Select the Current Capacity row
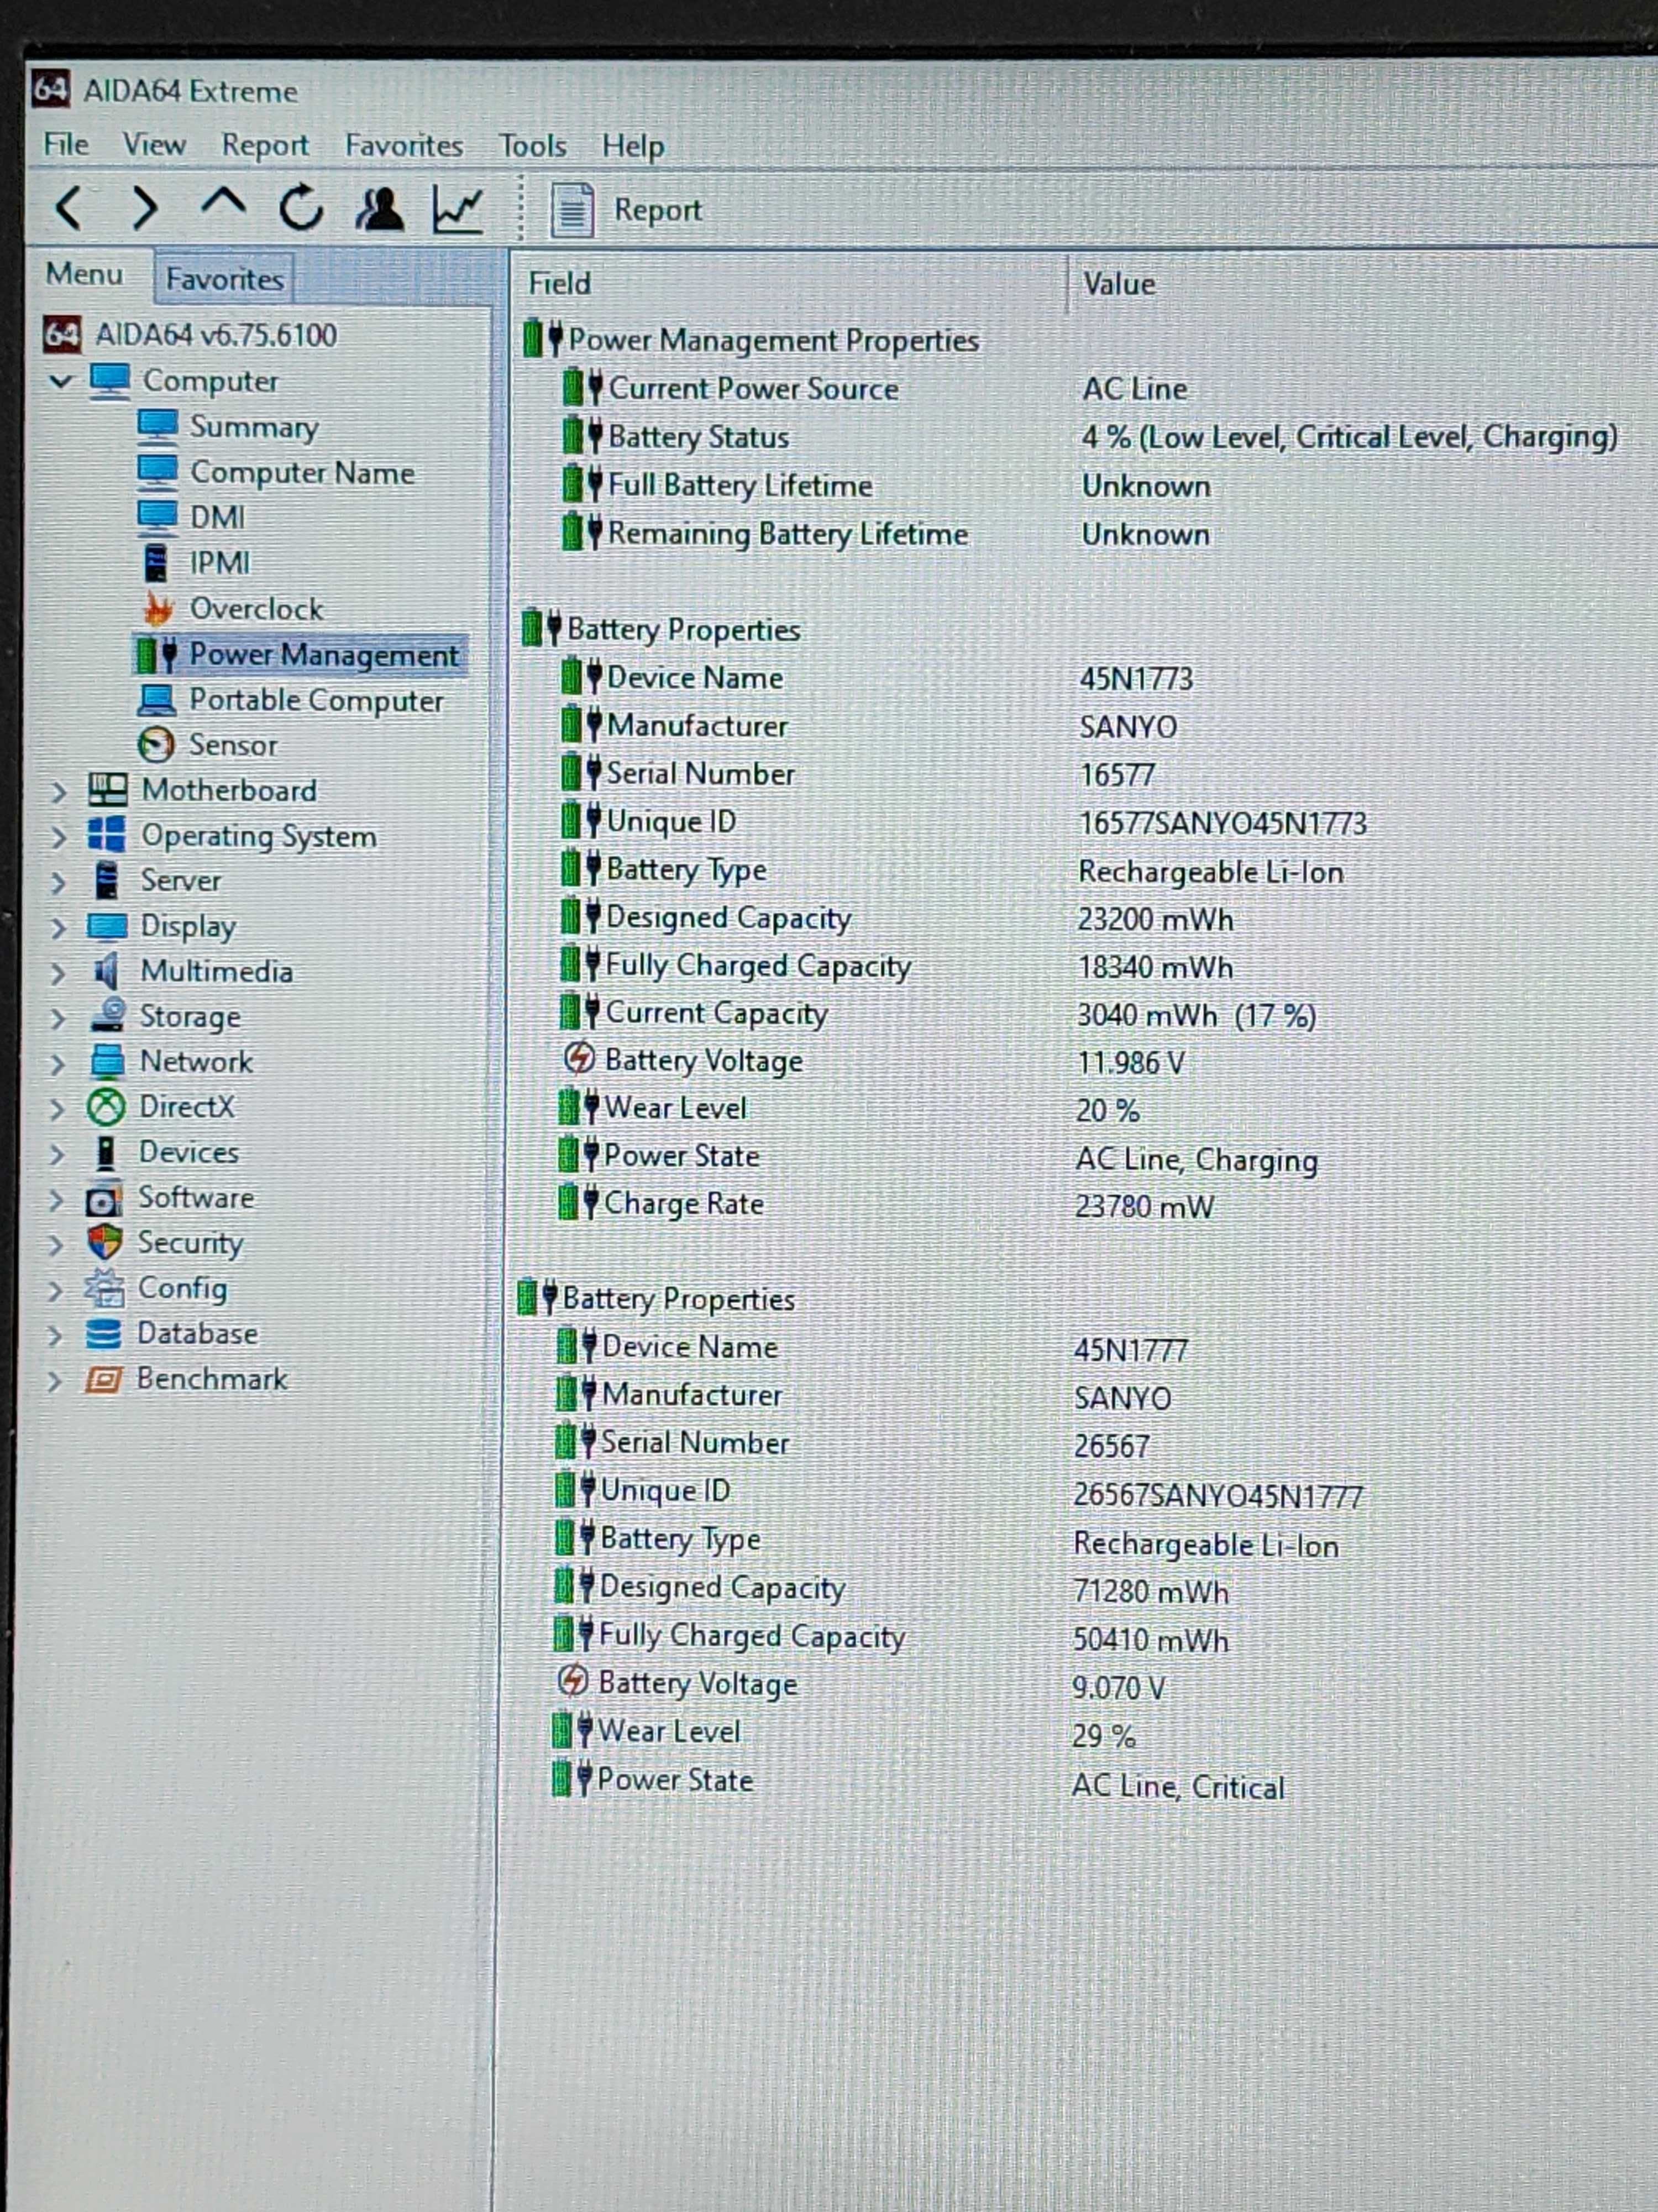The height and width of the screenshot is (2212, 1658). pyautogui.click(x=1088, y=1014)
